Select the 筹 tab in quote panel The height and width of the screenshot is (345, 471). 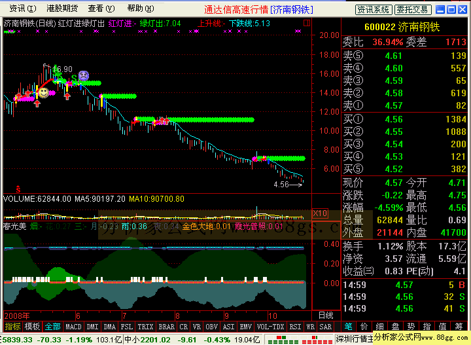pyautogui.click(x=459, y=327)
